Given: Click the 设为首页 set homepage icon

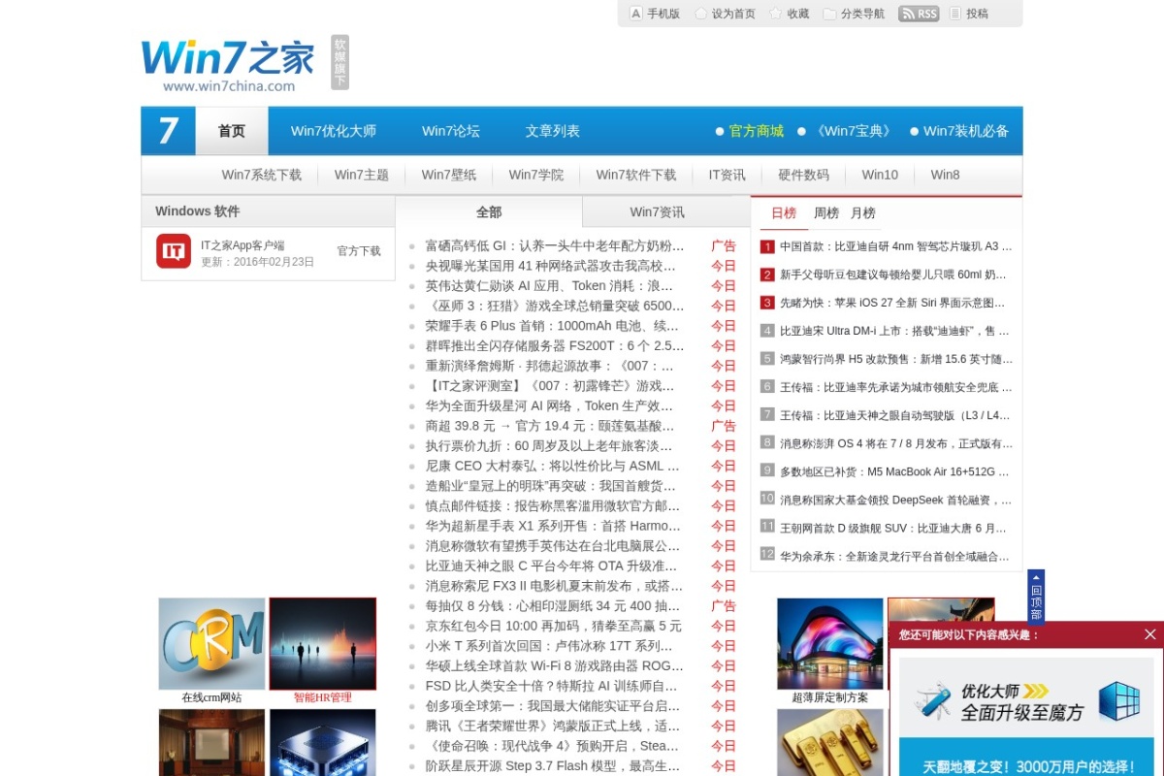Looking at the screenshot, I should (x=701, y=14).
